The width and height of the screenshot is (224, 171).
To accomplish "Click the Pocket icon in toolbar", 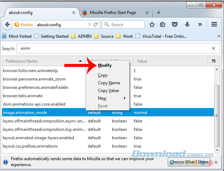I will pyautogui.click(x=175, y=25).
